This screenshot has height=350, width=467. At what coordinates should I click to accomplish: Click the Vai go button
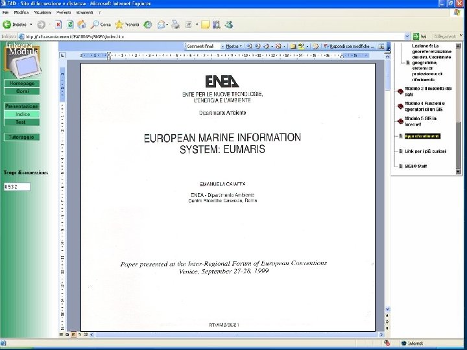[420, 36]
